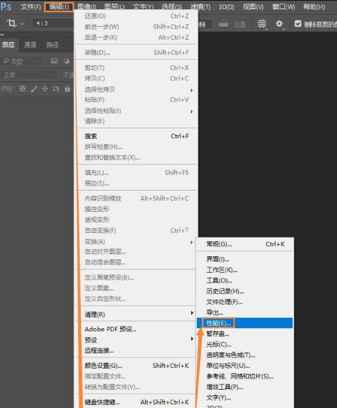Choose Adobe PDF 预设... entry
Image resolution: width=337 pixels, height=408 pixels.
137,329
